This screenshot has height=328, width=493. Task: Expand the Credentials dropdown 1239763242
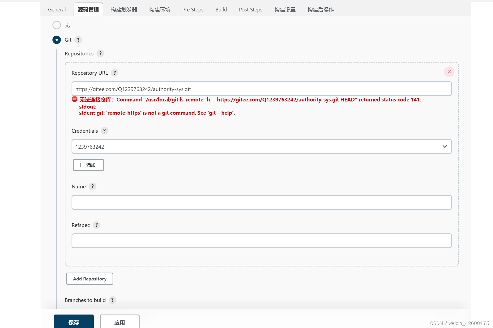click(255, 147)
